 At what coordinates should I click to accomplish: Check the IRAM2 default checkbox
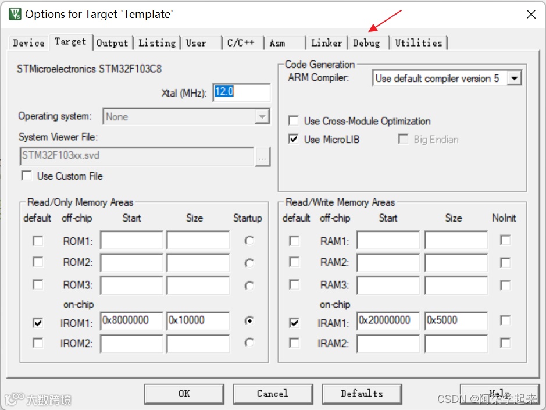pyautogui.click(x=294, y=343)
